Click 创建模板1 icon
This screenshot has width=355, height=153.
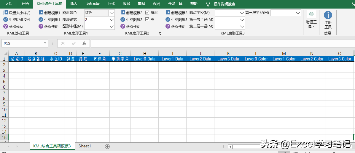(x=41, y=13)
